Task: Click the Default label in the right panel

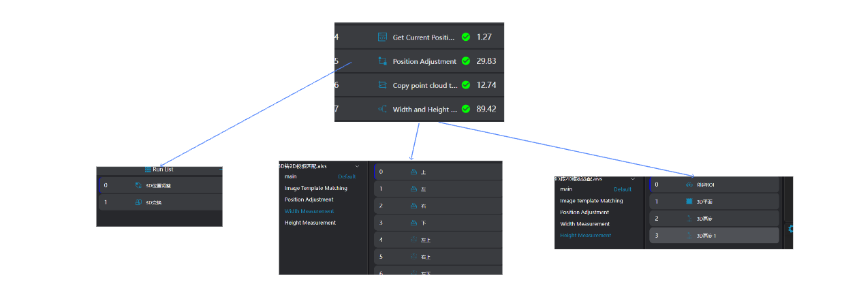Action: pos(622,189)
